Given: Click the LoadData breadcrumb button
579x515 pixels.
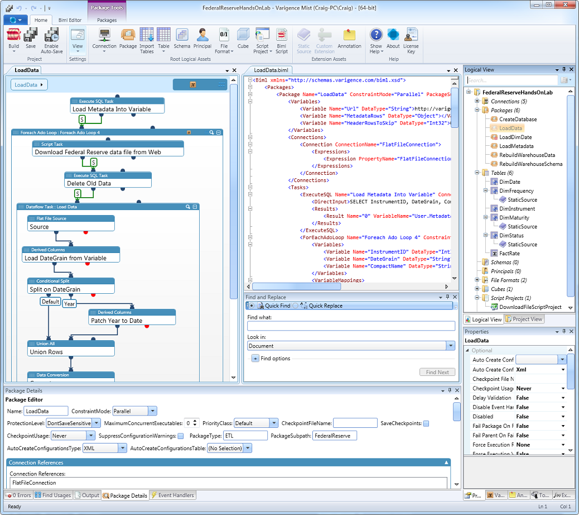Looking at the screenshot, I should tap(29, 85).
